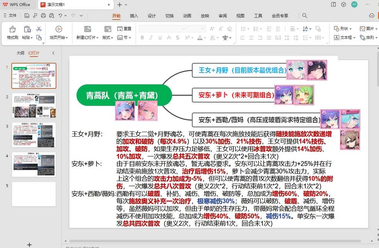The height and width of the screenshot is (248, 379).
Task: Select blank slide 5 thumbnail
Action: (x=34, y=194)
